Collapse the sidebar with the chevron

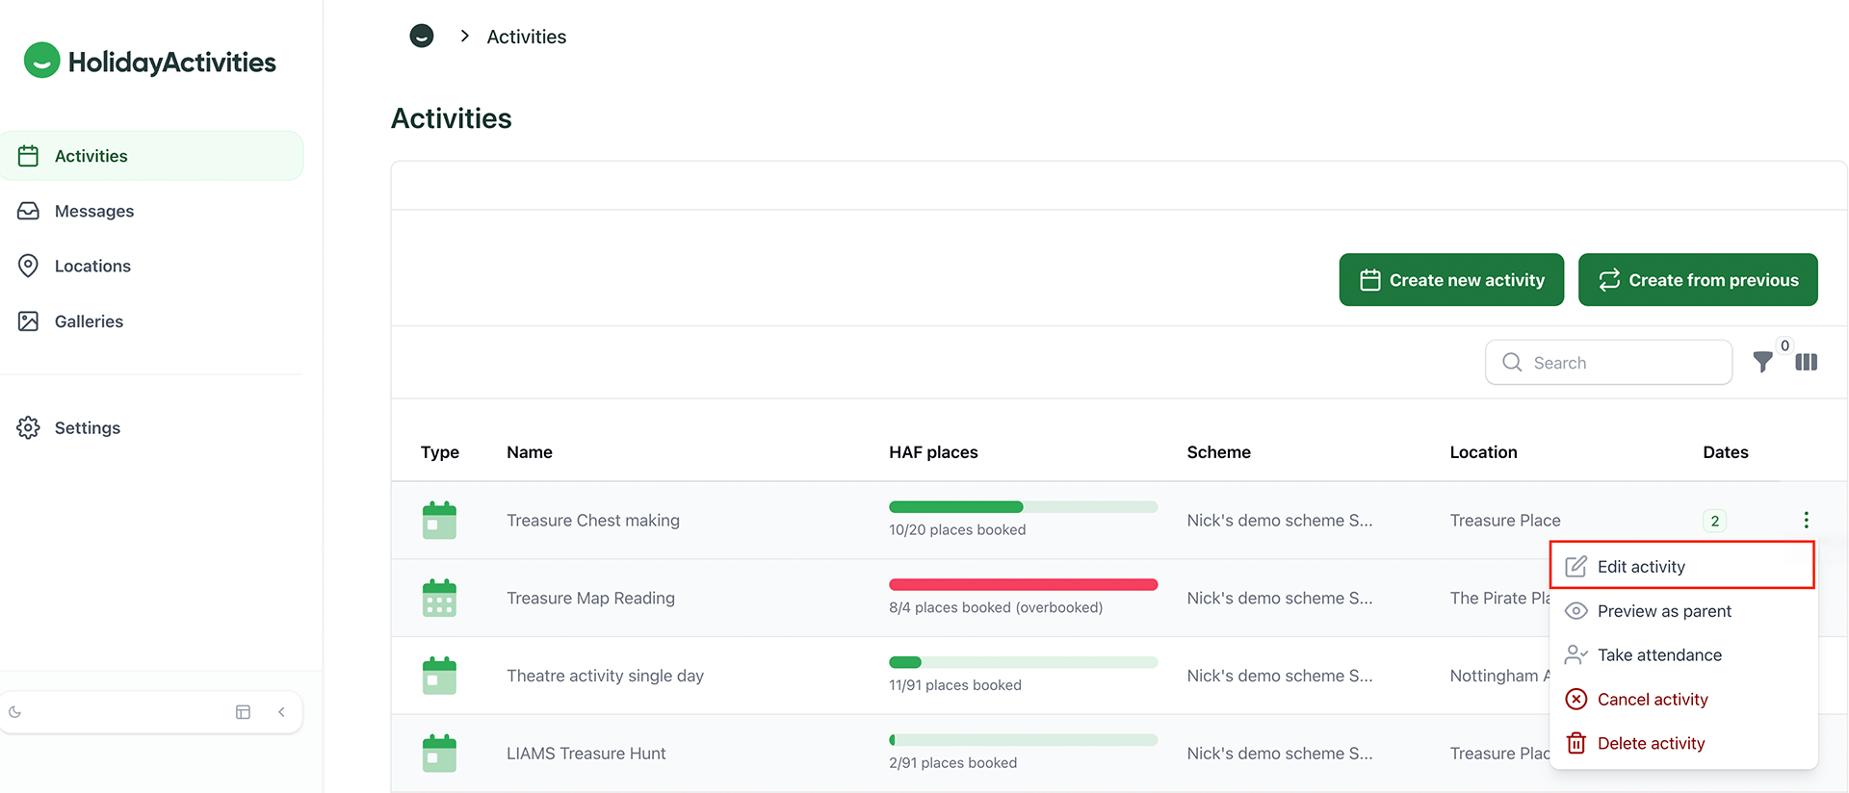pyautogui.click(x=281, y=712)
